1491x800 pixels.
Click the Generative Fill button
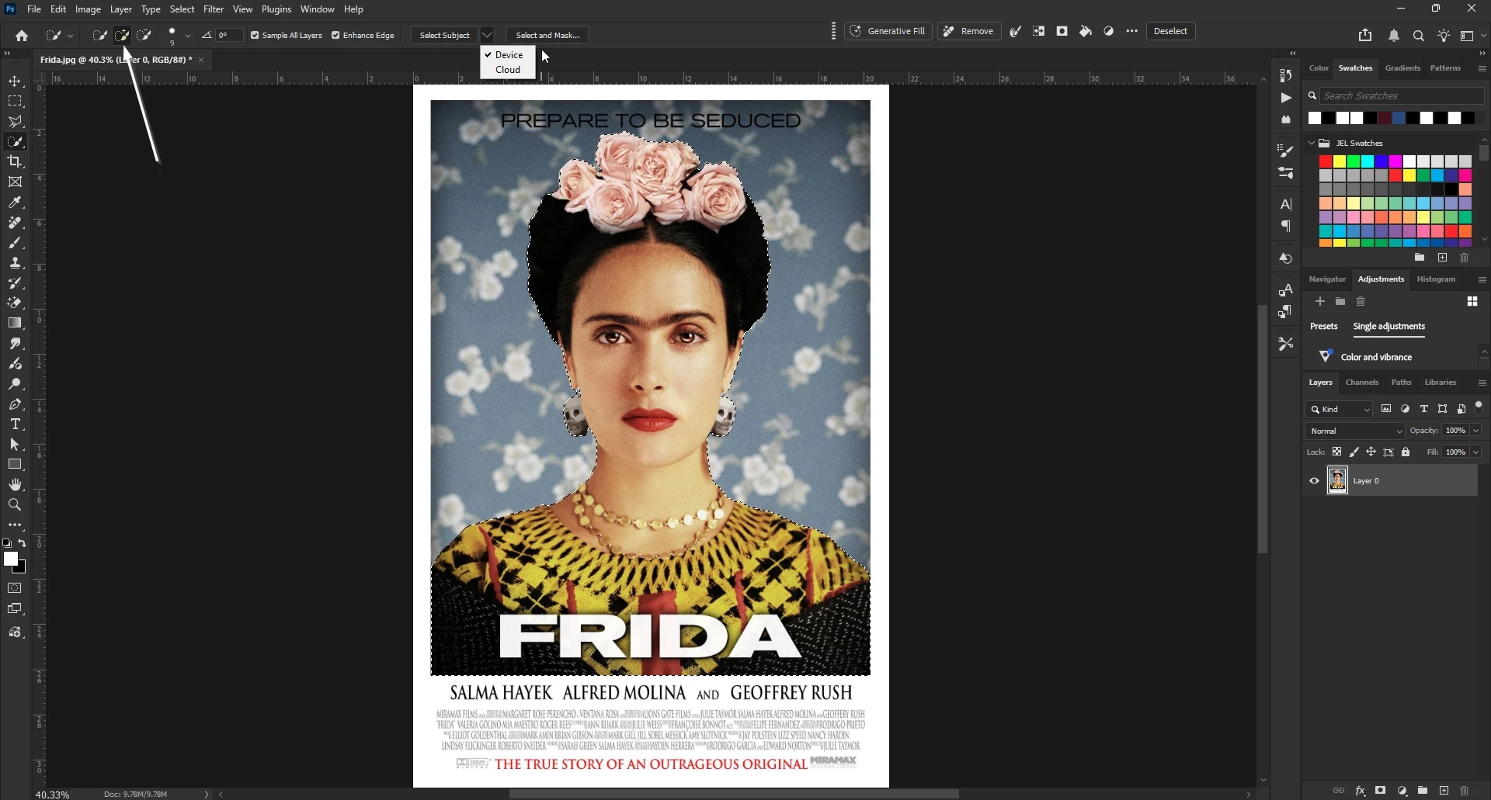coord(888,32)
